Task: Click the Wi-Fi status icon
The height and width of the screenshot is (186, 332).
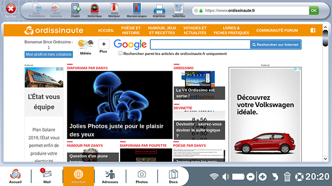Action: [x=214, y=177]
